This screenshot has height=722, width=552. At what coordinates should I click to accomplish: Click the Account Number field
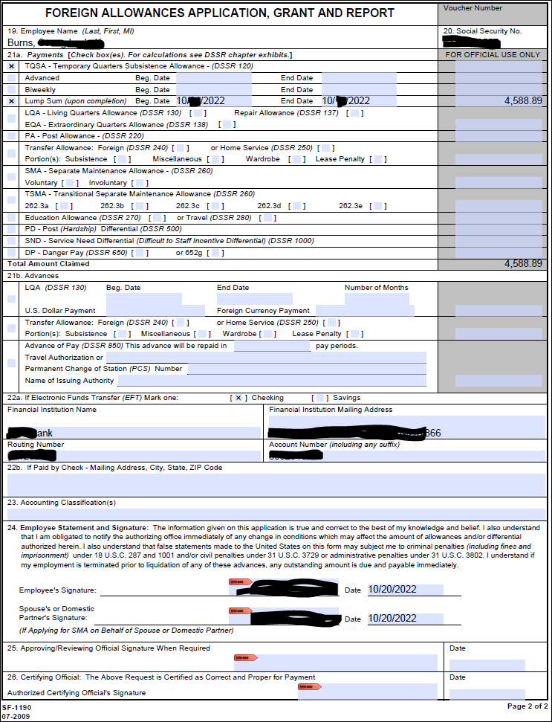407,456
